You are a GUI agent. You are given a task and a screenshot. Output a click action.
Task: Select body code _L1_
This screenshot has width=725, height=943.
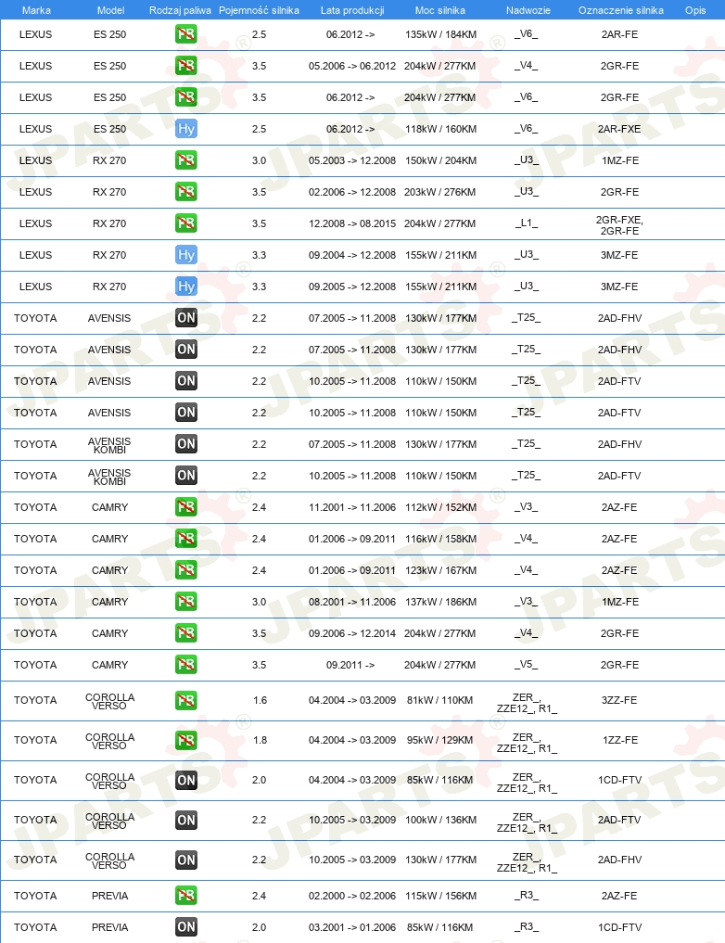point(526,223)
